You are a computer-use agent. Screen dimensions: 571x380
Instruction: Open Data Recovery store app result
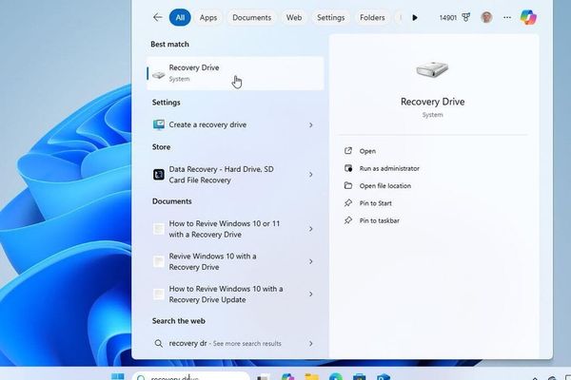[235, 175]
